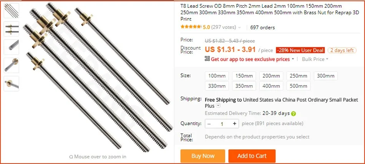The height and width of the screenshot is (164, 365).
Task: Click the Add to Cart button
Action: (252, 156)
